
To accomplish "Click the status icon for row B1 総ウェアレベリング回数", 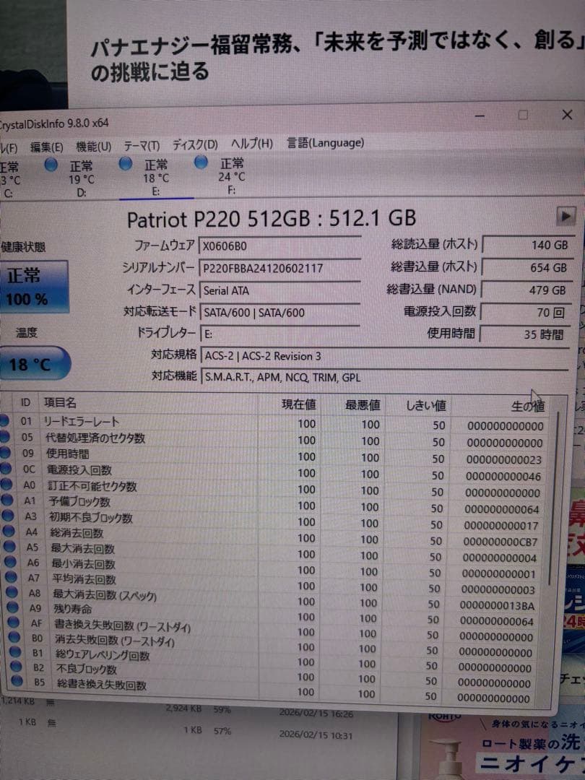I will pyautogui.click(x=16, y=651).
